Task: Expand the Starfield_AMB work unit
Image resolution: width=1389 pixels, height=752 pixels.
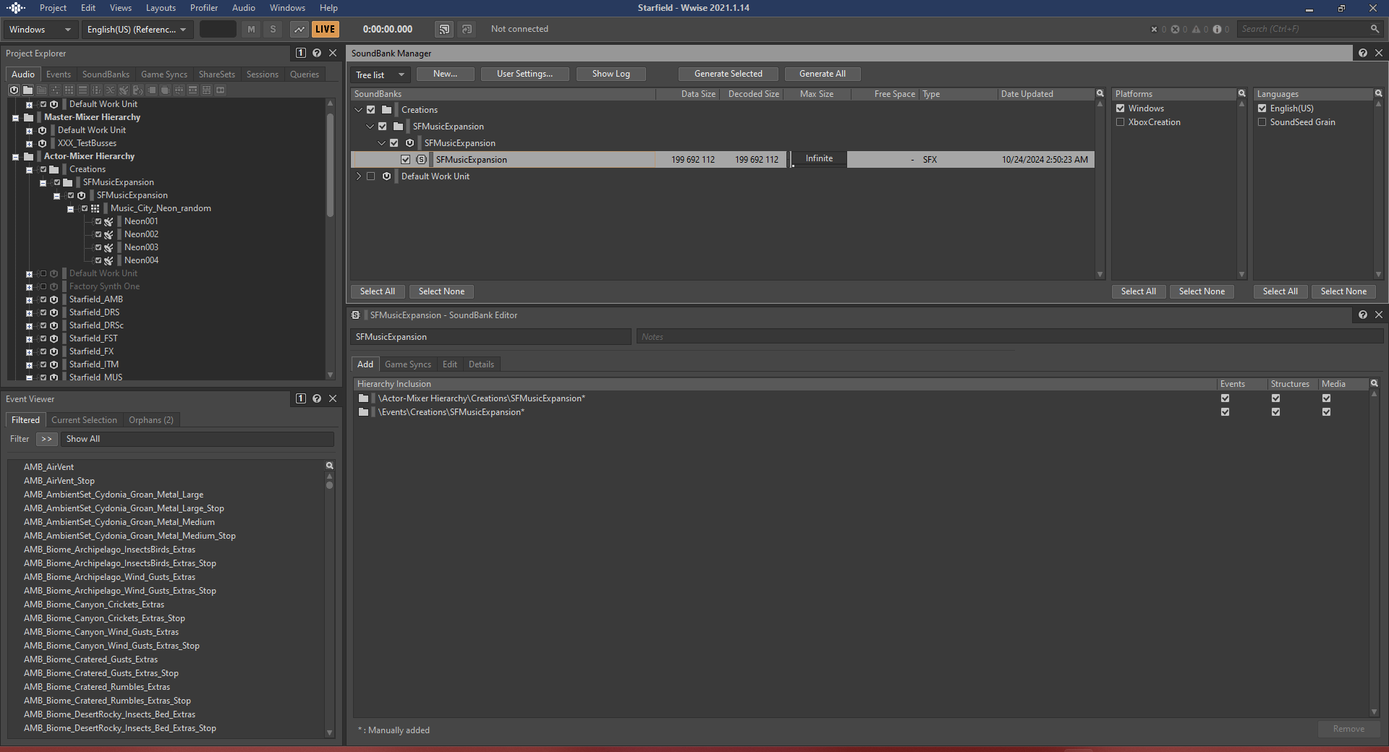Action: pos(29,300)
